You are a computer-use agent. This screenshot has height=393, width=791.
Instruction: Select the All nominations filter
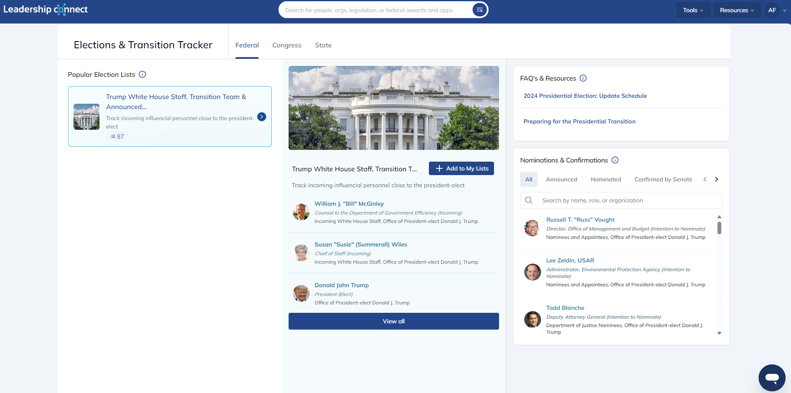(x=529, y=179)
